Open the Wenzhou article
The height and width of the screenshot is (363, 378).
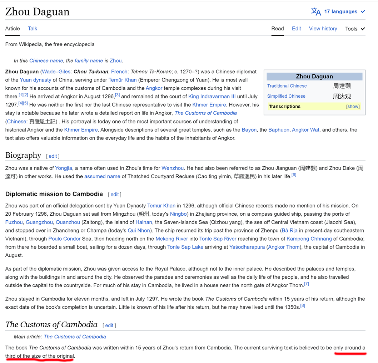click(173, 168)
